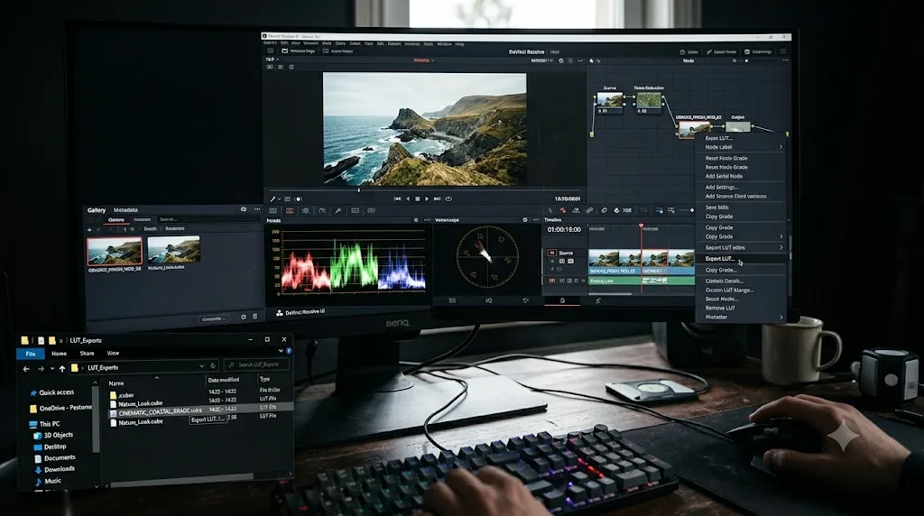Expand the Export LUT sides submenu

(781, 248)
